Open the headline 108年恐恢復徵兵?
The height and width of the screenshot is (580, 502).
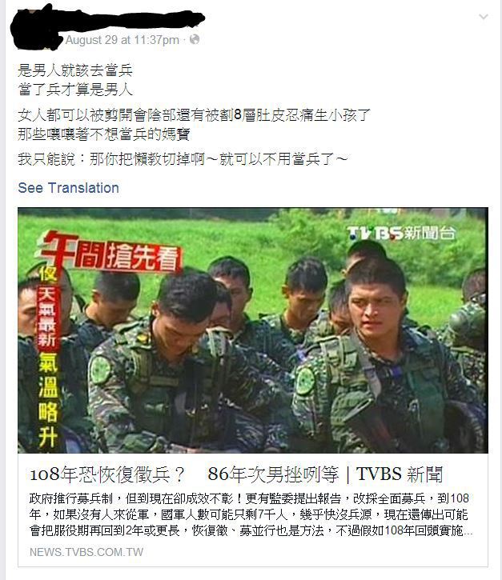click(x=107, y=474)
